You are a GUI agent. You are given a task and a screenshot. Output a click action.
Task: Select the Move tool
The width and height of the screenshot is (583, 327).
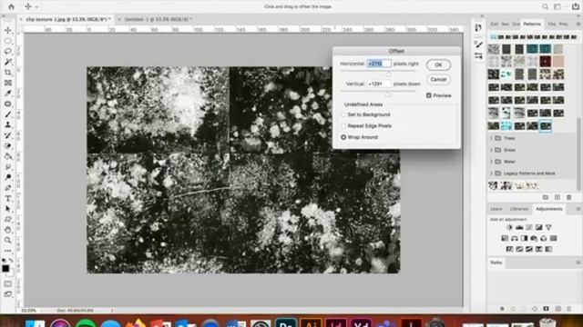point(8,30)
